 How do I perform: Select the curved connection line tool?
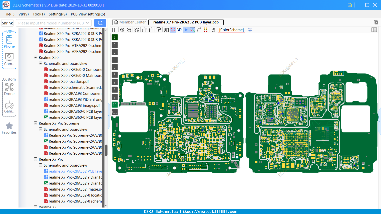click(x=199, y=30)
